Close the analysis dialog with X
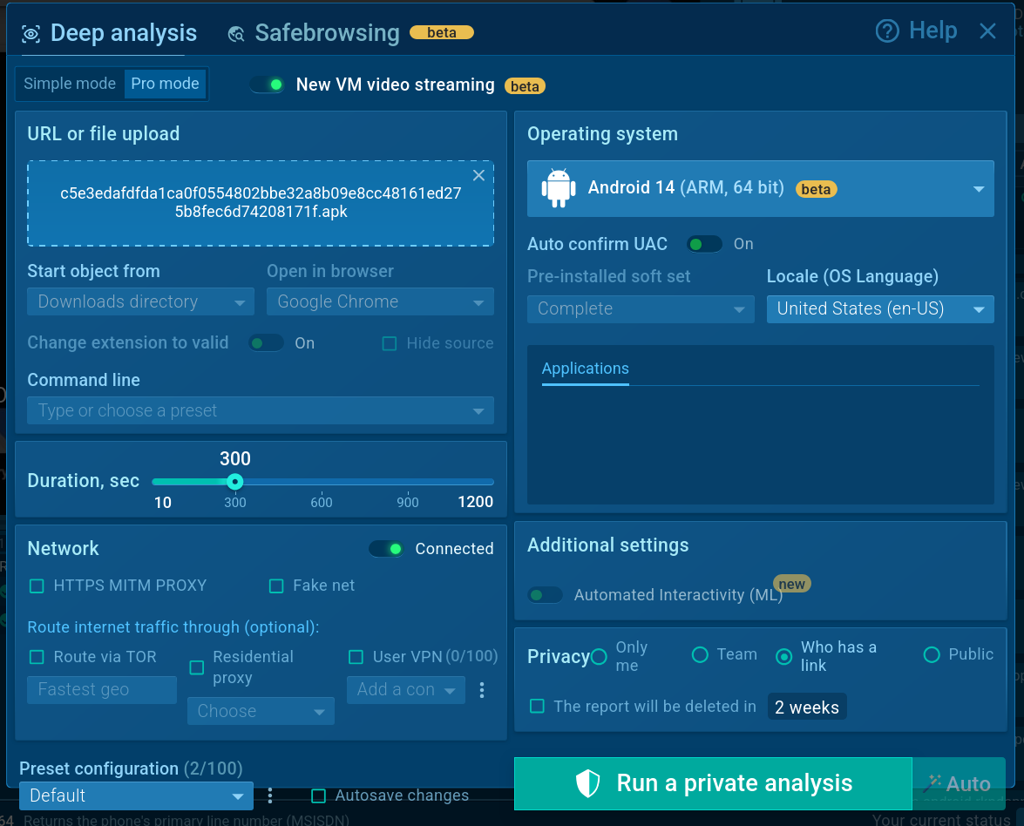1024x826 pixels. click(x=987, y=30)
